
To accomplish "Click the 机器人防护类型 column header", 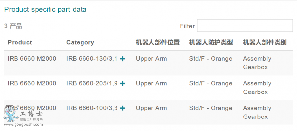I will point(211,42).
